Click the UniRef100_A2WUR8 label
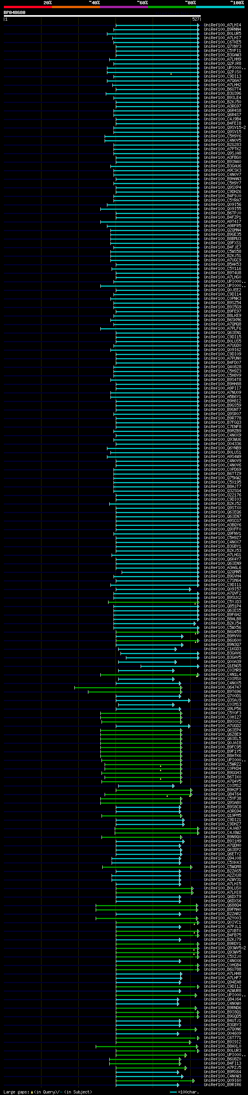248x1095 pixels. (222, 991)
